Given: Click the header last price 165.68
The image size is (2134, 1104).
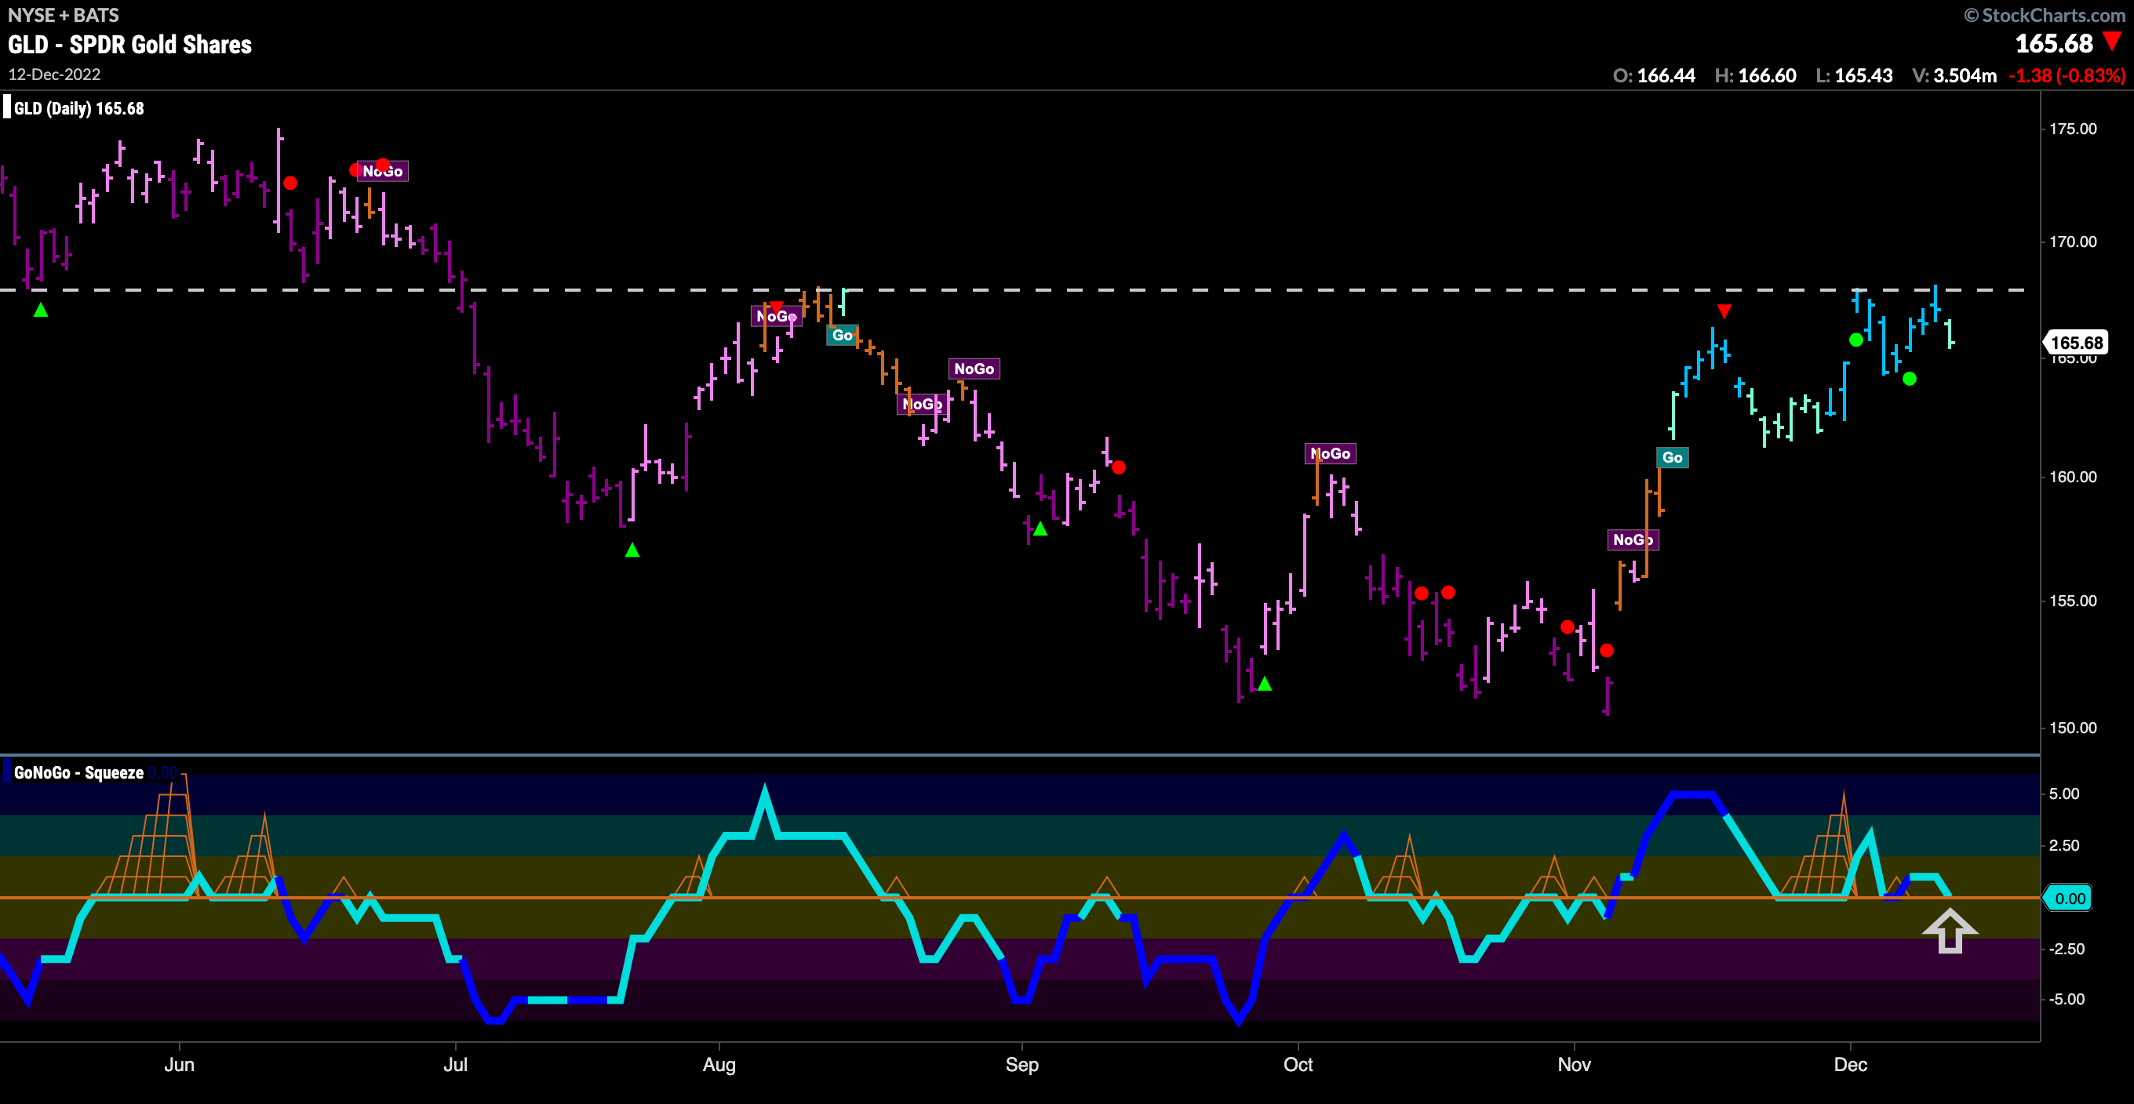Looking at the screenshot, I should click(2054, 43).
